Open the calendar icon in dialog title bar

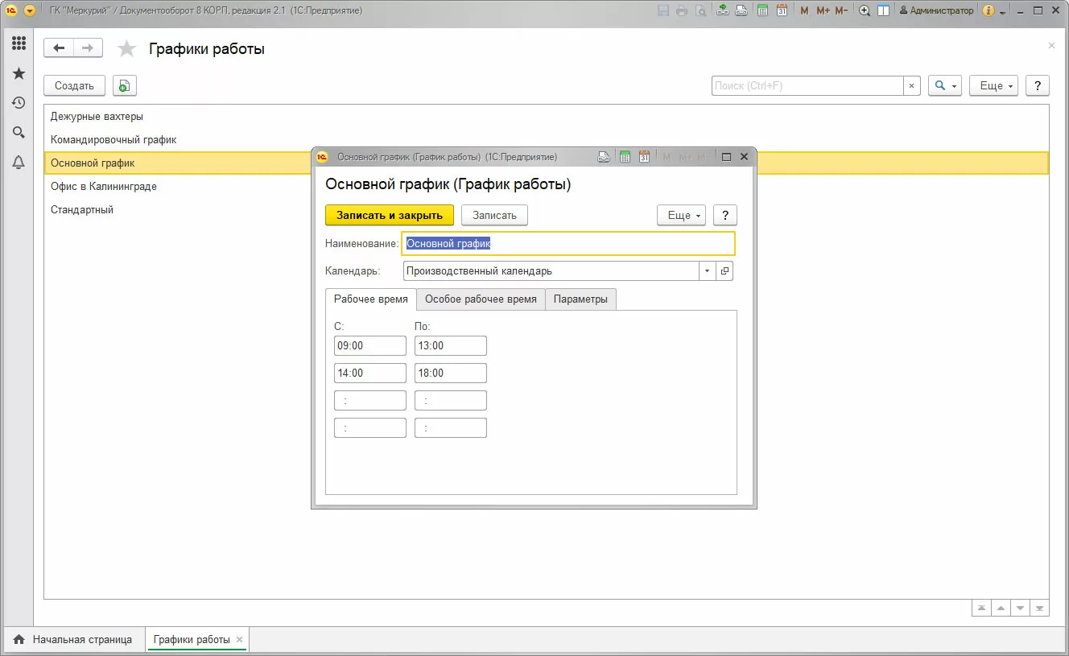point(644,157)
